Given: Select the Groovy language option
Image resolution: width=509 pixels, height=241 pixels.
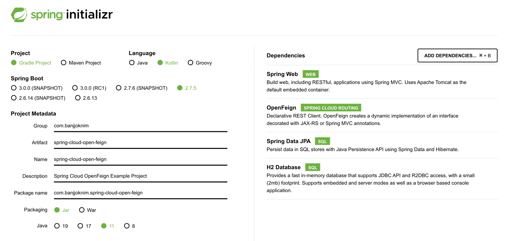Looking at the screenshot, I should coord(190,63).
